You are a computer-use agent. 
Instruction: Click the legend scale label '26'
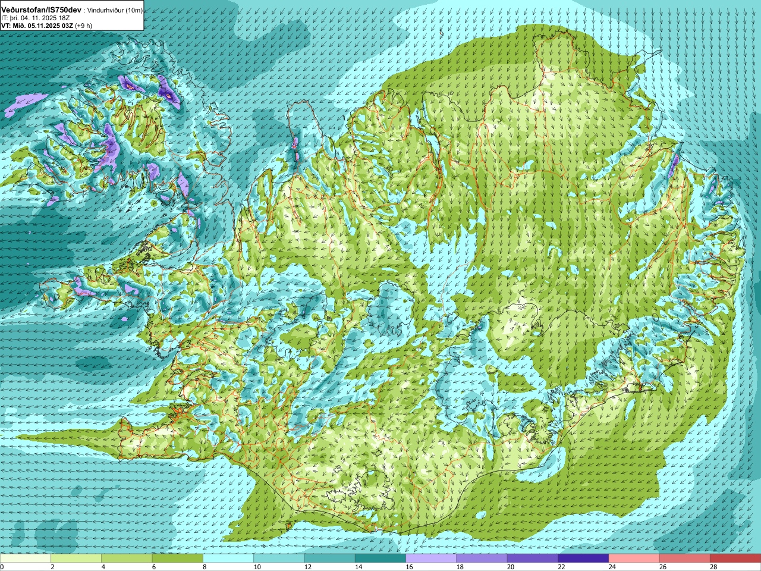[x=663, y=567]
